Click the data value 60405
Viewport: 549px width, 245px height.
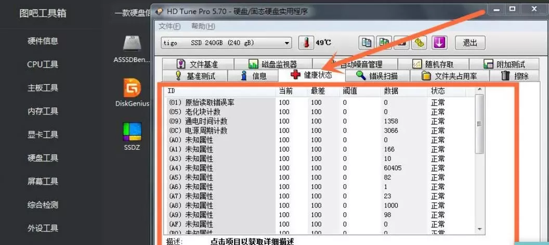point(393,168)
